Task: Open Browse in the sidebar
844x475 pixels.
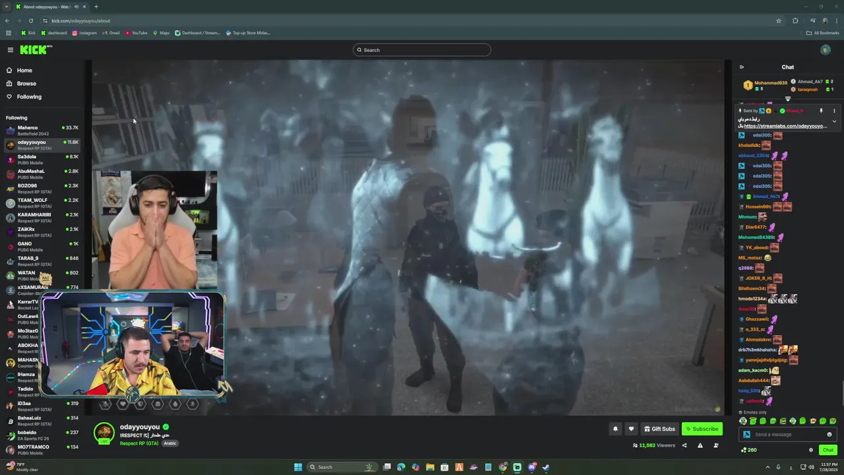Action: [x=26, y=84]
